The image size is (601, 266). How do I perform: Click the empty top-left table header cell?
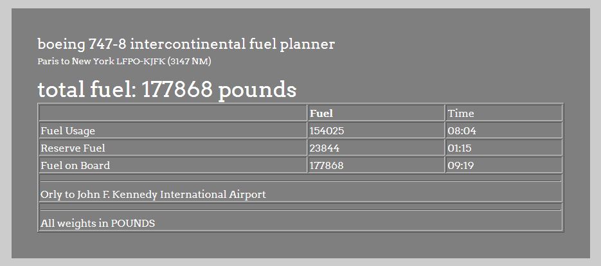click(x=172, y=114)
